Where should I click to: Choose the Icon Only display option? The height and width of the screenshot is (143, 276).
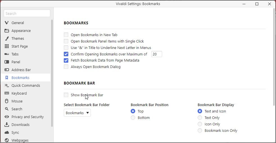pos(200,124)
